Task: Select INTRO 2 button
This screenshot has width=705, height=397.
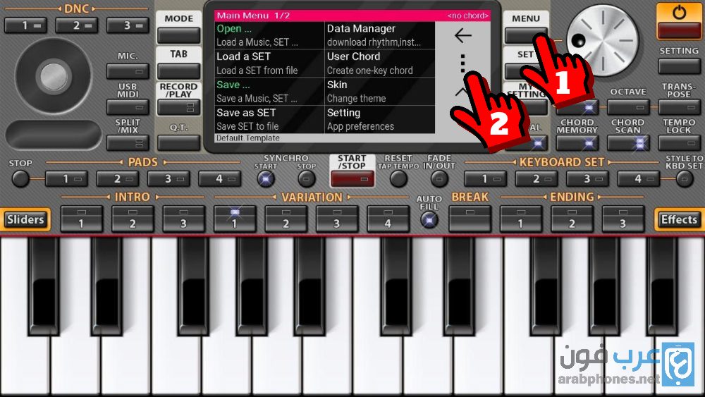Action: point(133,219)
